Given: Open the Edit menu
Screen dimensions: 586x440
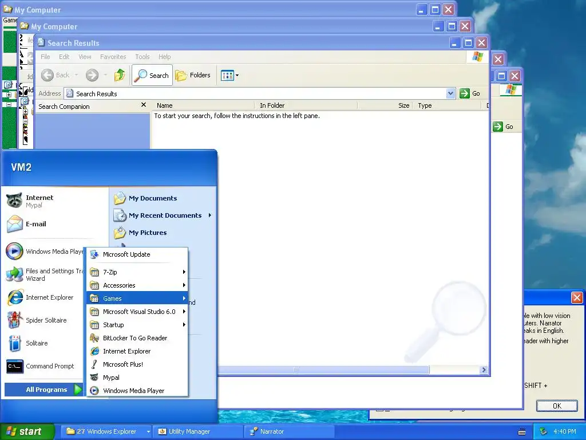Looking at the screenshot, I should (64, 57).
